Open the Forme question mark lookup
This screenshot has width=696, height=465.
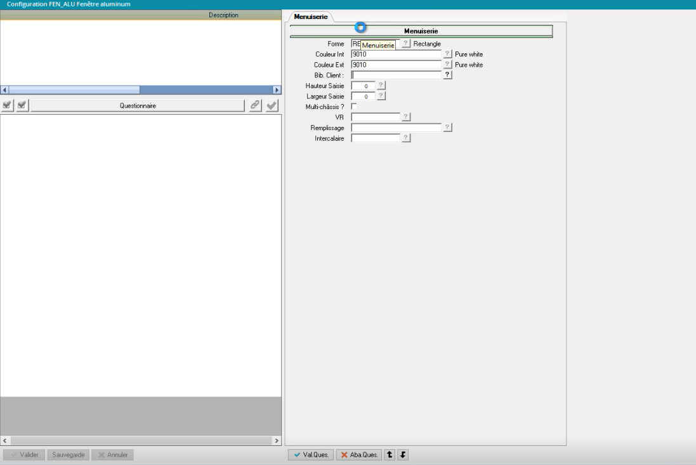coord(406,44)
